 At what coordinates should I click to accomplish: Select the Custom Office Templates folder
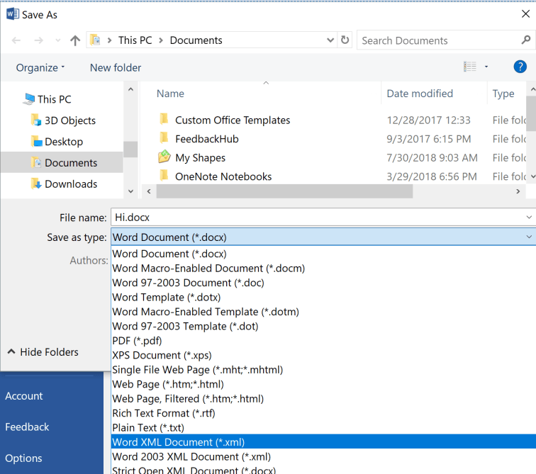pyautogui.click(x=233, y=120)
